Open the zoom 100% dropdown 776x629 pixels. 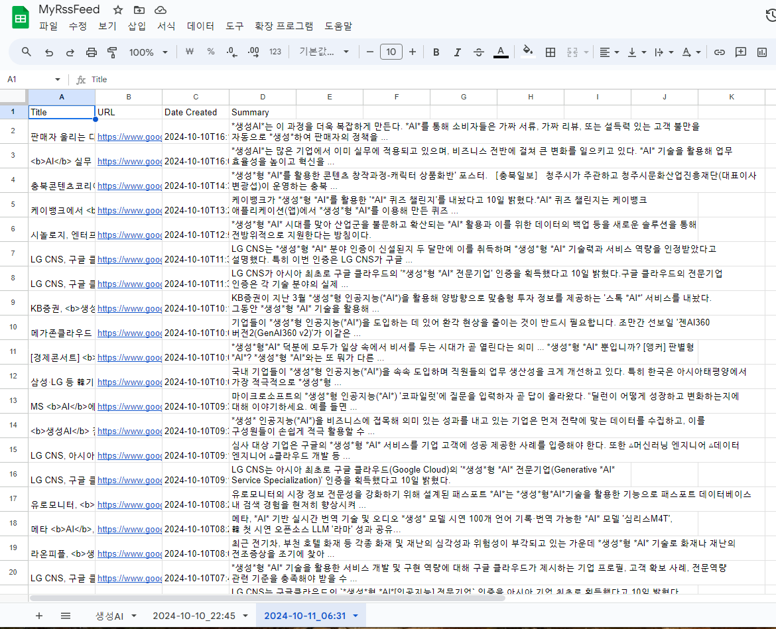tap(149, 52)
